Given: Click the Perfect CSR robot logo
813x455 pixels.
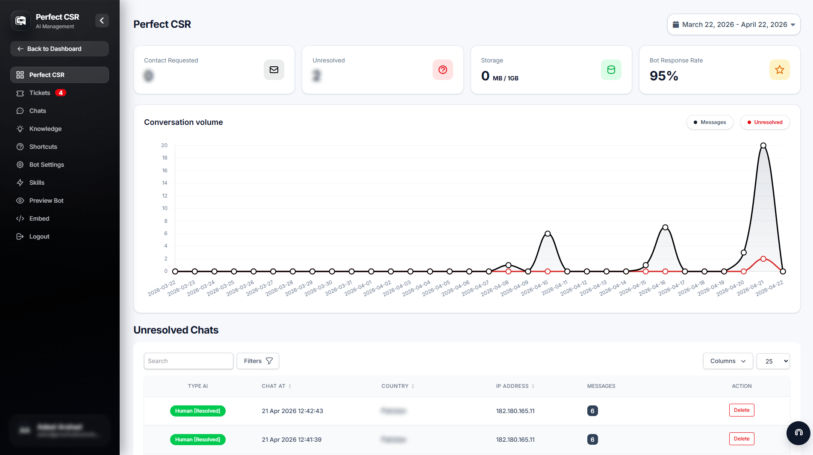Looking at the screenshot, I should 21,21.
